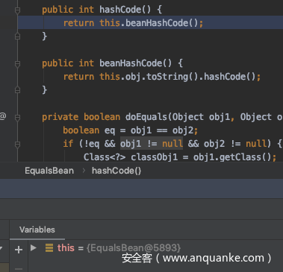The image size is (283, 272).
Task: Expand the 'this' variable node
Action: (x=34, y=247)
